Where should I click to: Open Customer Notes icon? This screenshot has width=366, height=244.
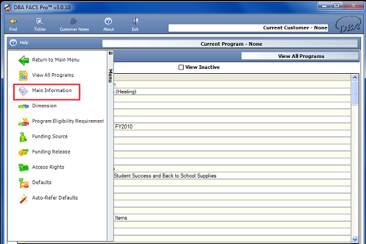point(74,21)
